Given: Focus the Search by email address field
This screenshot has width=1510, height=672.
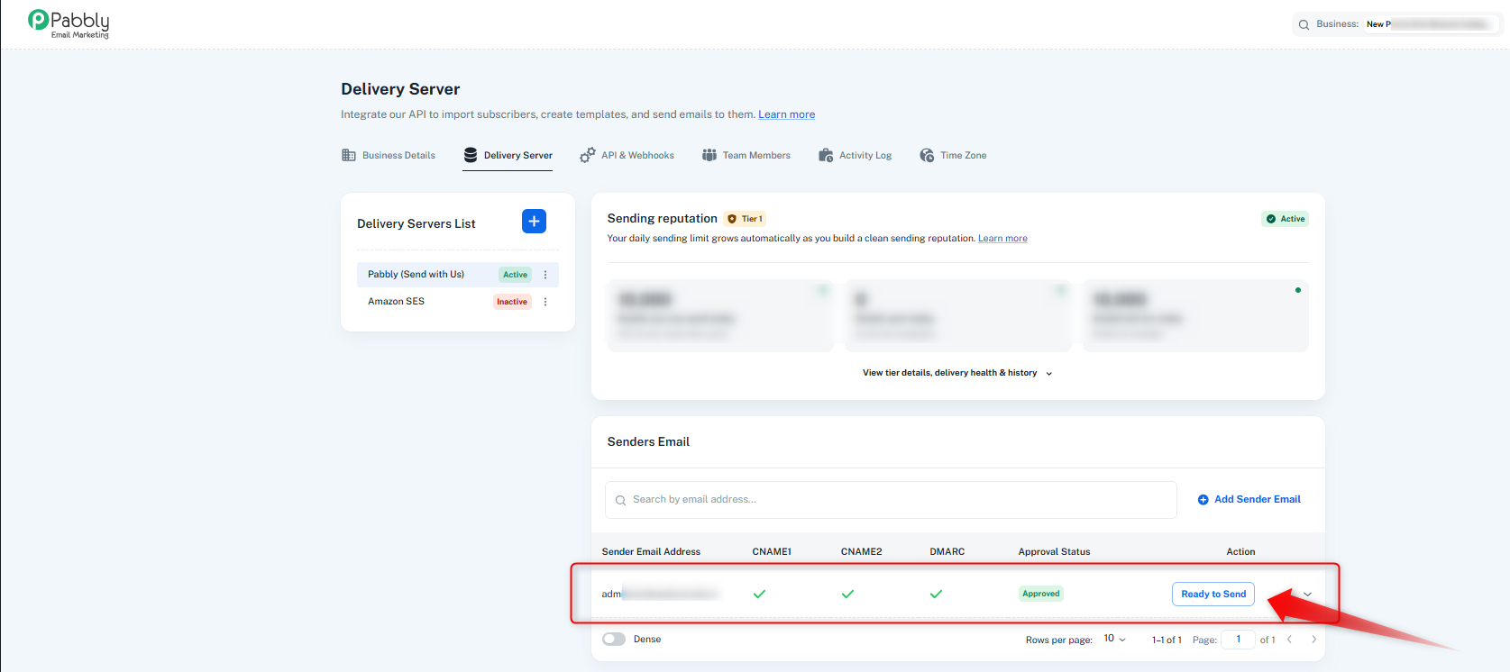Looking at the screenshot, I should click(x=891, y=500).
